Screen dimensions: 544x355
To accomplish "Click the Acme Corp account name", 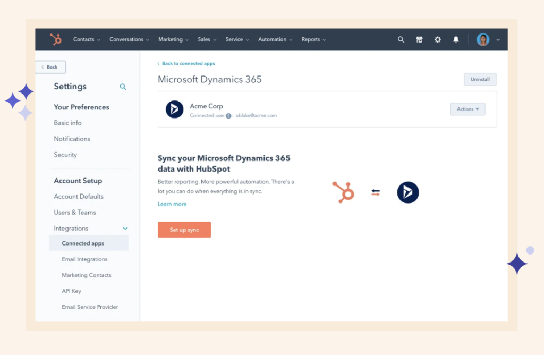I will pyautogui.click(x=206, y=106).
